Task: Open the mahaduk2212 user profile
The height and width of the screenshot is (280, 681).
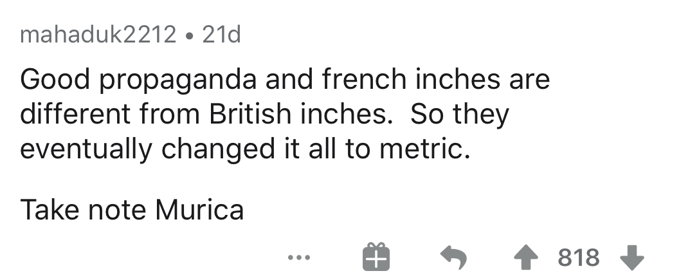Action: tap(98, 35)
